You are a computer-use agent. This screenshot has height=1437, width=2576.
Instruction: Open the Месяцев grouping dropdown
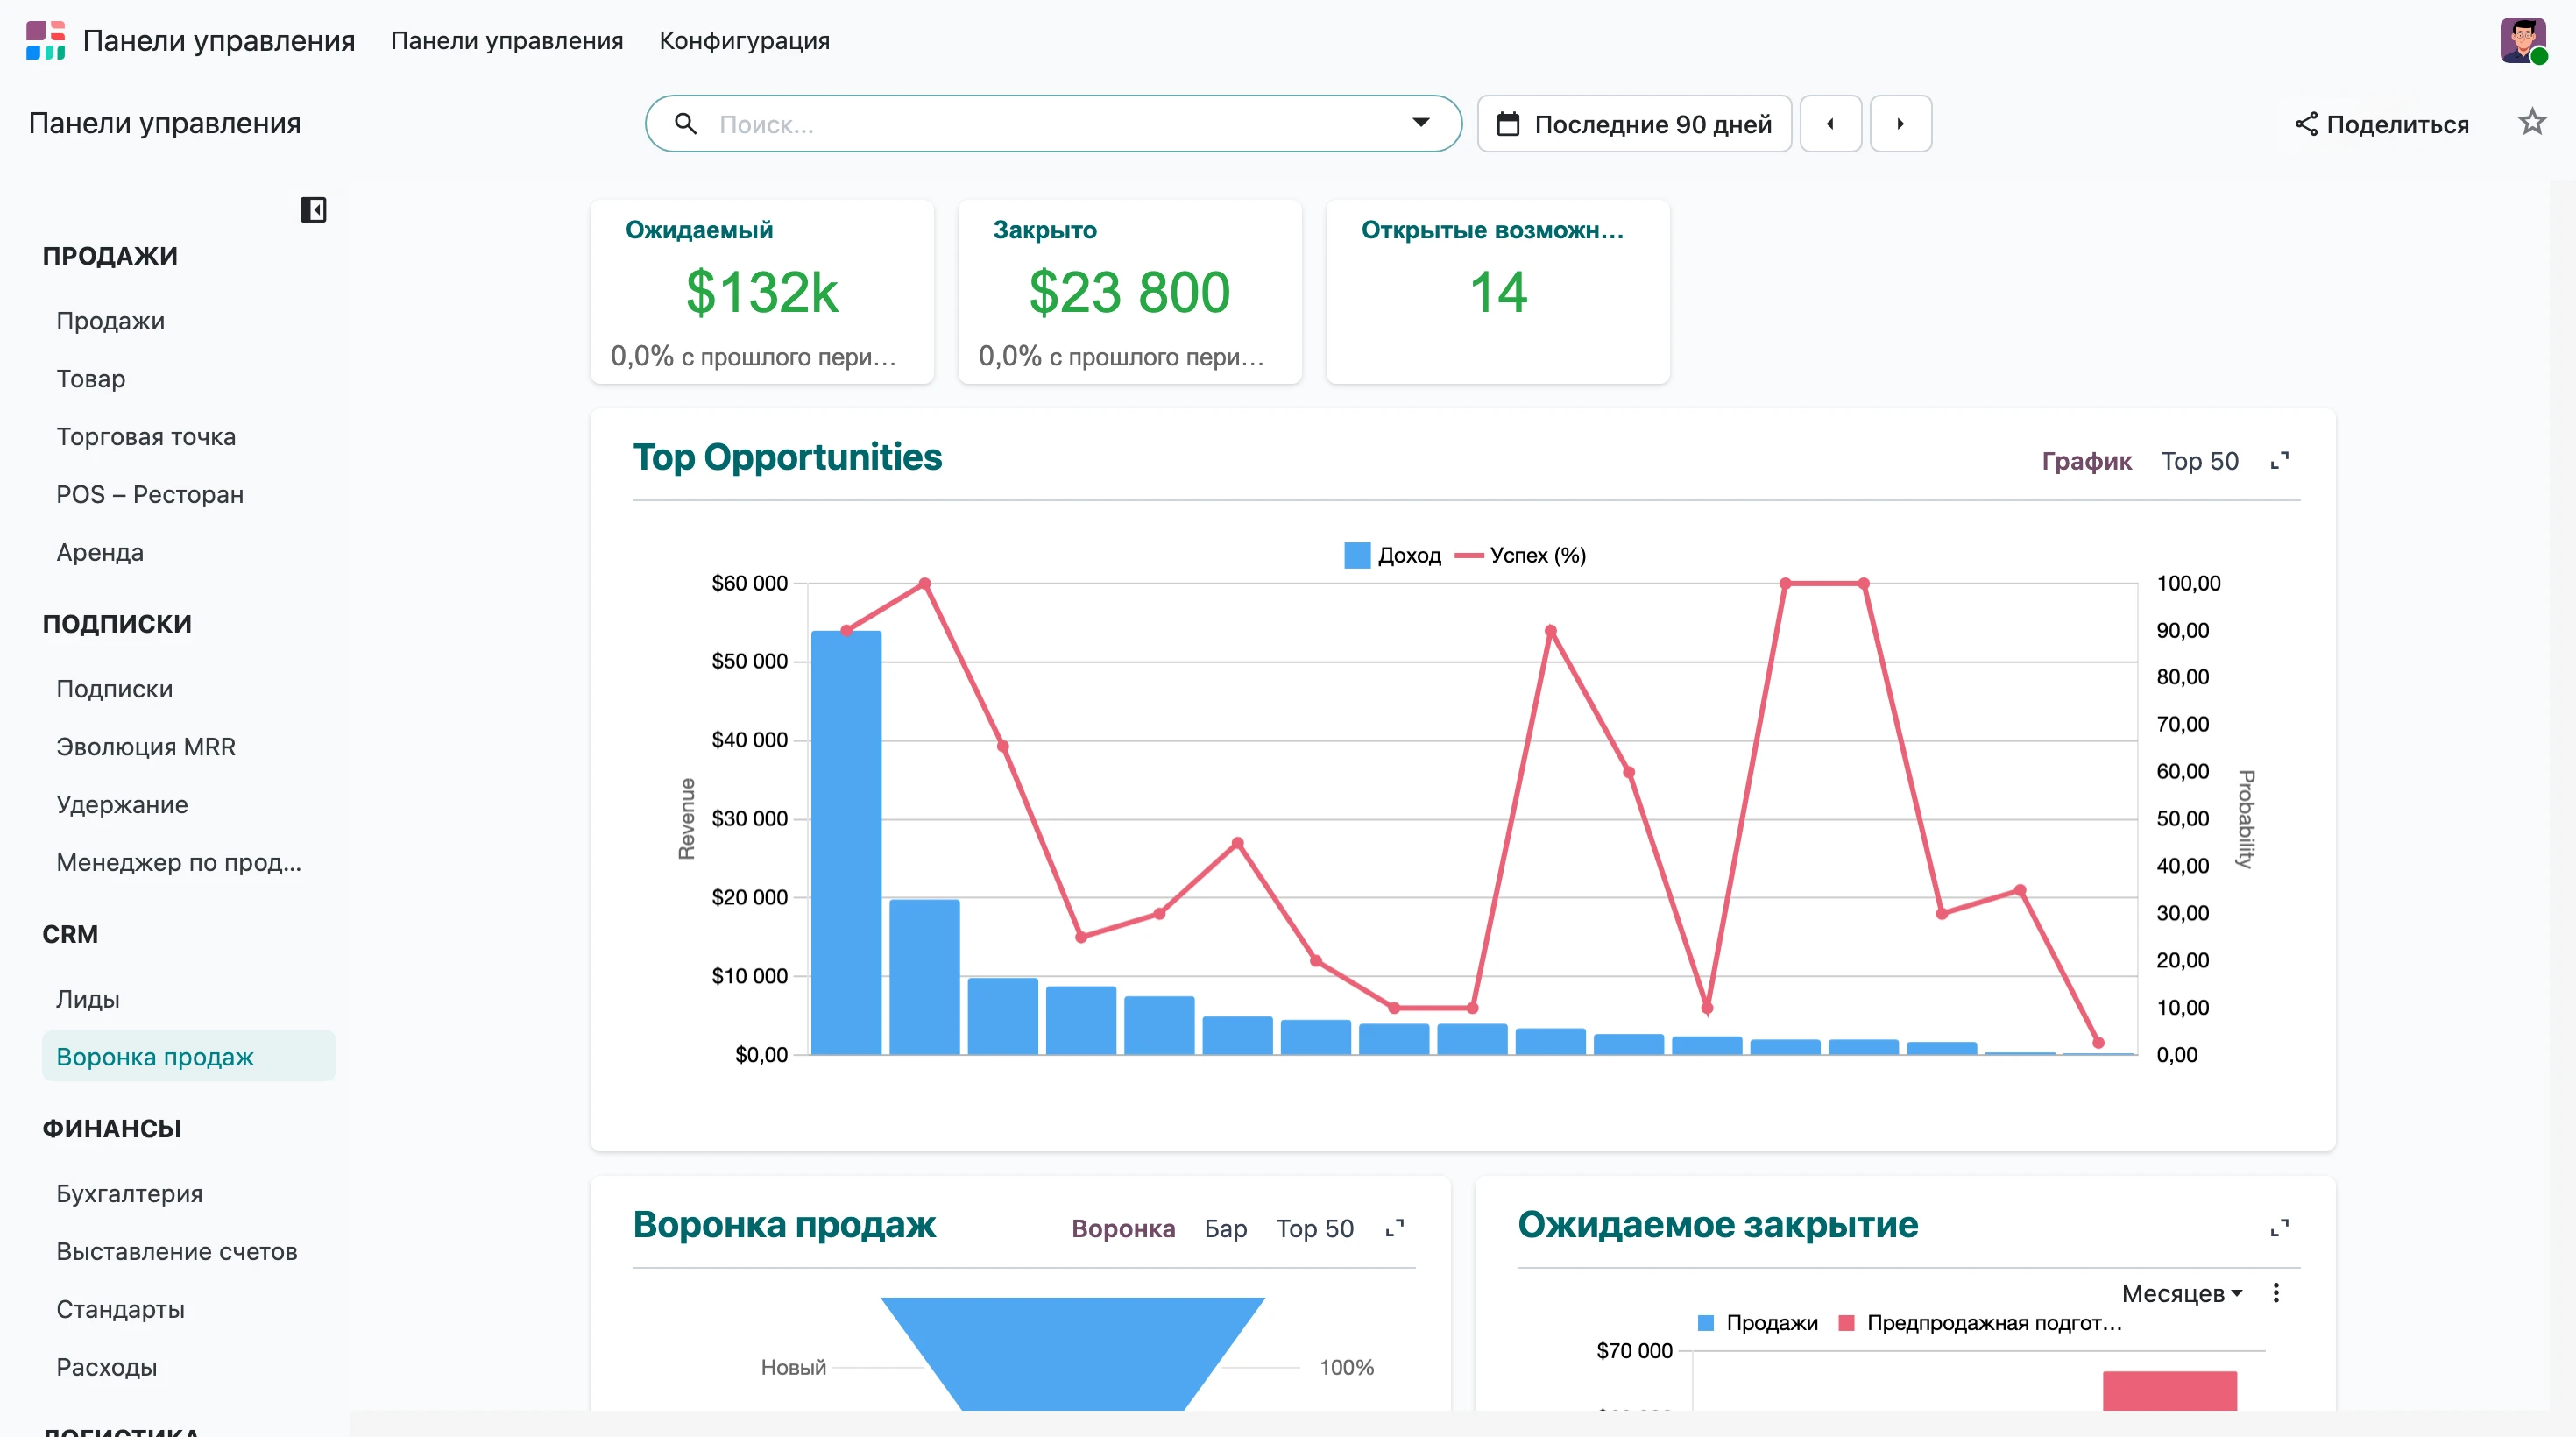[x=2182, y=1293]
